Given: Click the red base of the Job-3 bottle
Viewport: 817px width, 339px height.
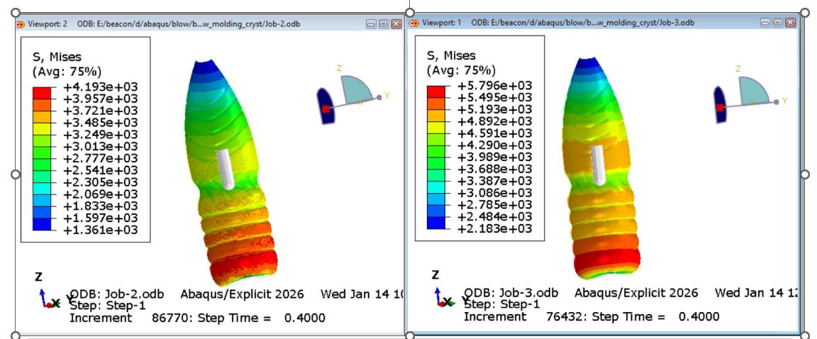Looking at the screenshot, I should coord(608,259).
